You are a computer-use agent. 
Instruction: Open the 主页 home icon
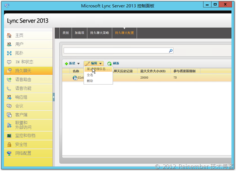(9, 35)
